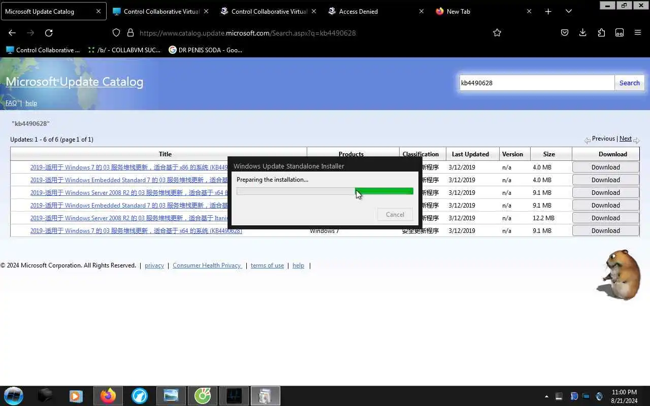Close the New Tab tab

pos(529,11)
